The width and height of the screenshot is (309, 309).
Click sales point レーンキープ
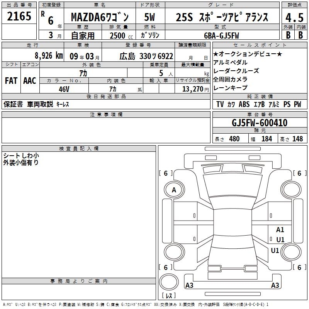click(x=230, y=88)
